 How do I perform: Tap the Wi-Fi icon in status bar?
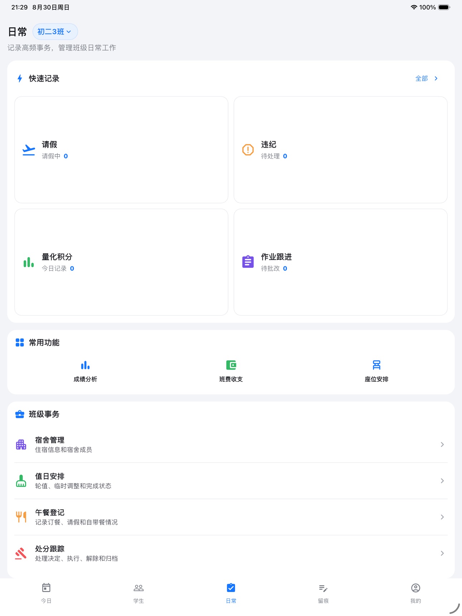click(x=414, y=7)
